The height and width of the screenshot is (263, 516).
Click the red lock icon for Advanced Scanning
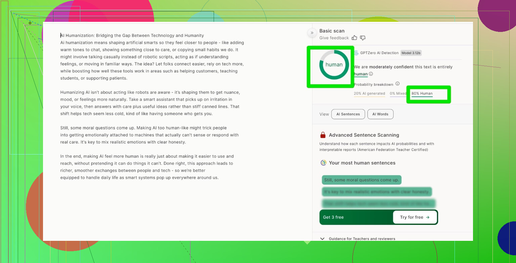coord(323,135)
